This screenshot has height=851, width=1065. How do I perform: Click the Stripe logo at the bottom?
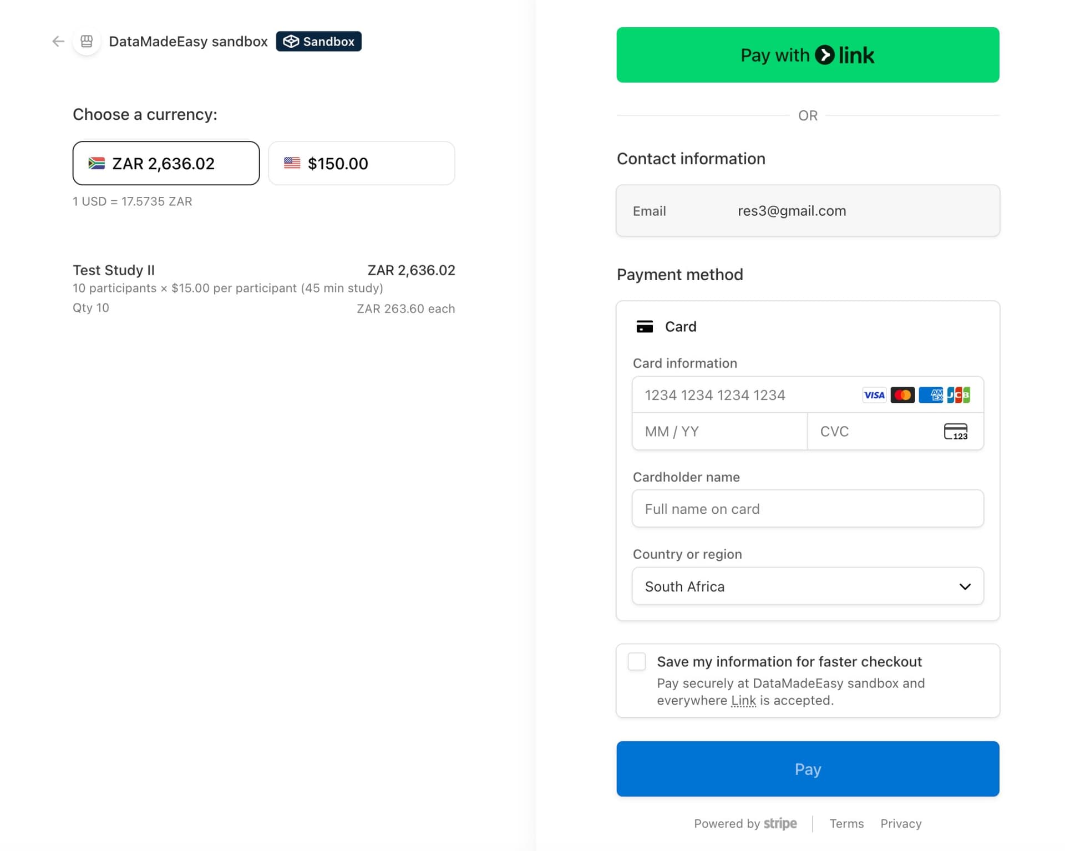(779, 823)
